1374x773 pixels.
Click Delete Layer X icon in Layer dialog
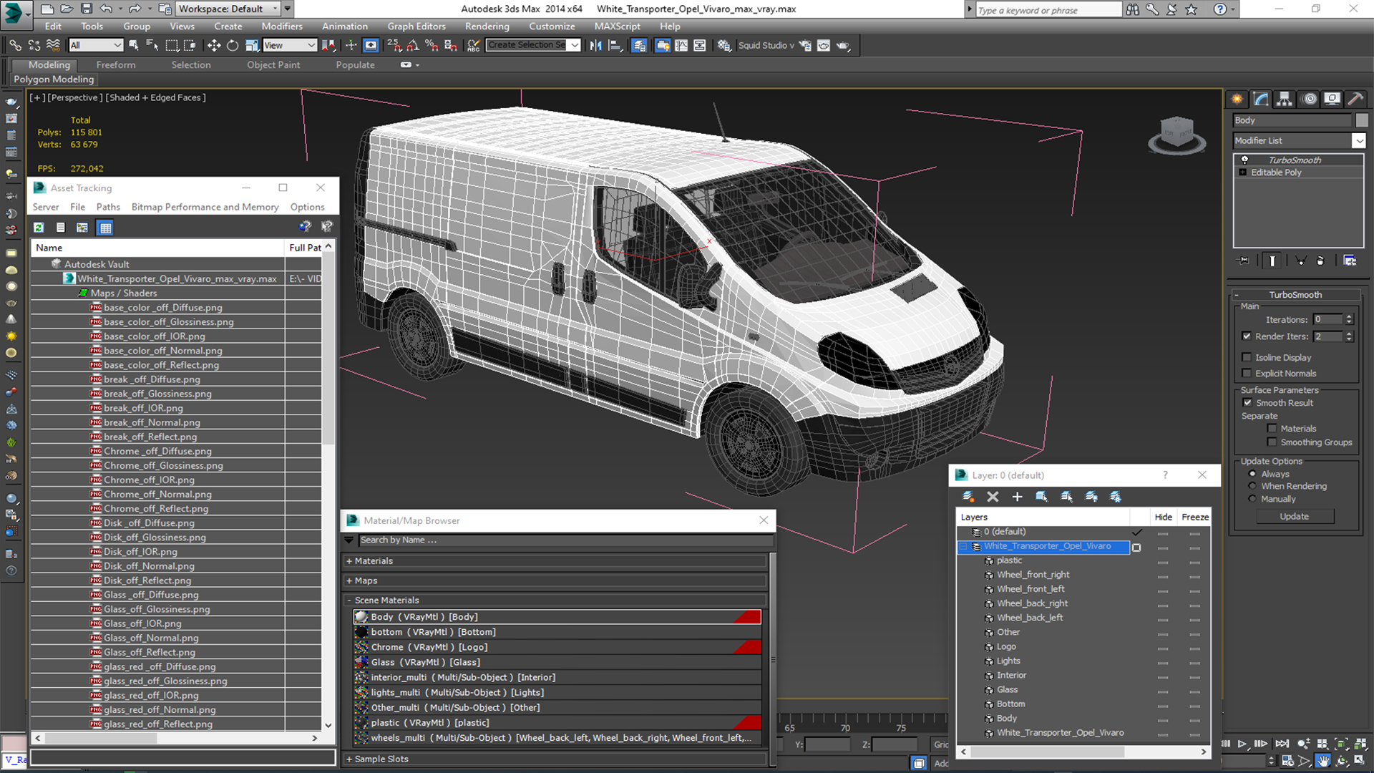(x=993, y=496)
